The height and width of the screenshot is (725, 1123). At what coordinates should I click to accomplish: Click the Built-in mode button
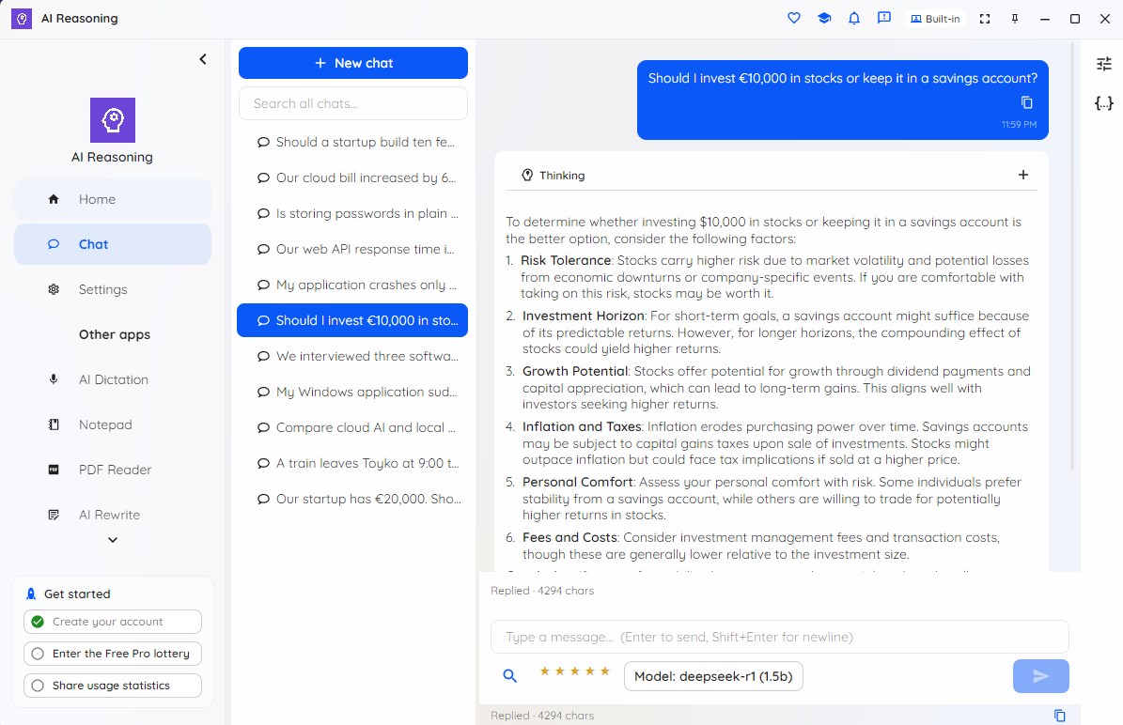pos(935,19)
